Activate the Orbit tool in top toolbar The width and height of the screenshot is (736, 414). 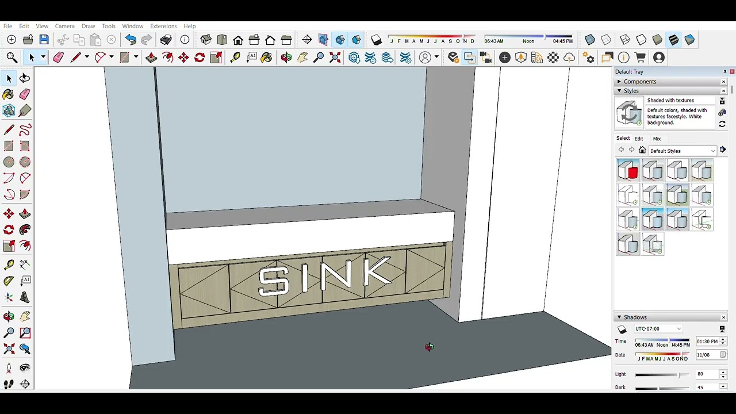click(286, 57)
